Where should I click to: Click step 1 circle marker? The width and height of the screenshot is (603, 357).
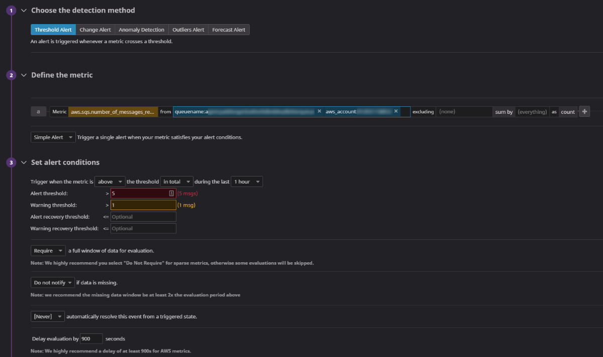[12, 11]
